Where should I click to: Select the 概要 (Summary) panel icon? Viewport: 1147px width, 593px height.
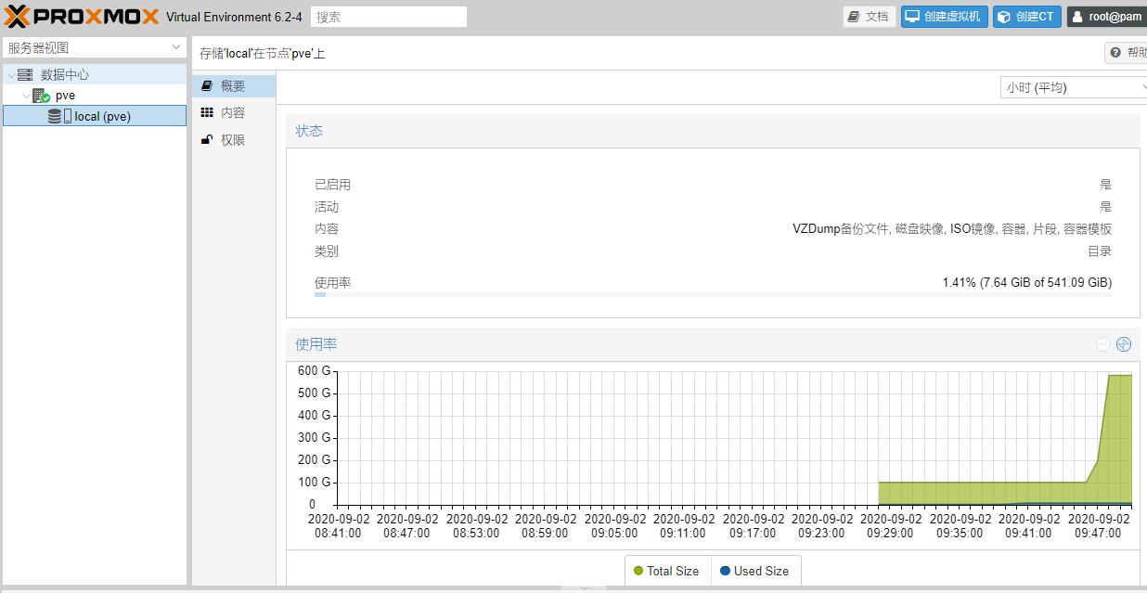click(205, 85)
